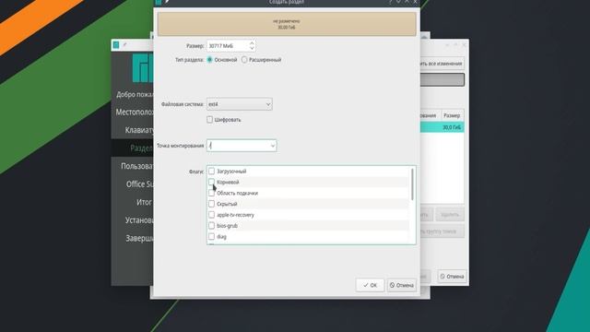The image size is (590, 332).
Task: Select the Итог step in sidebar
Action: point(133,202)
